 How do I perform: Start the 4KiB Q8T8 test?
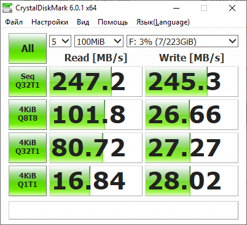click(x=28, y=115)
